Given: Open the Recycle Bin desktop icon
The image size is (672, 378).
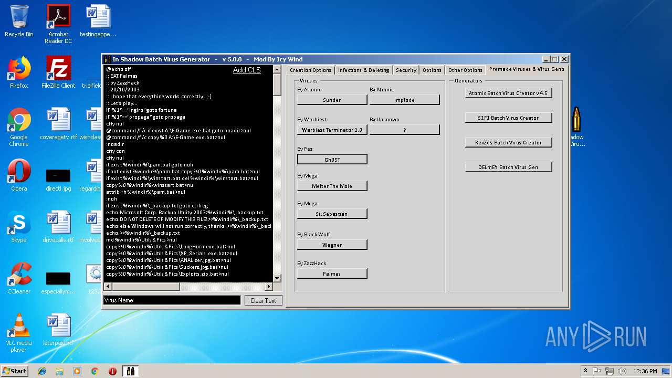Looking at the screenshot, I should (19, 21).
